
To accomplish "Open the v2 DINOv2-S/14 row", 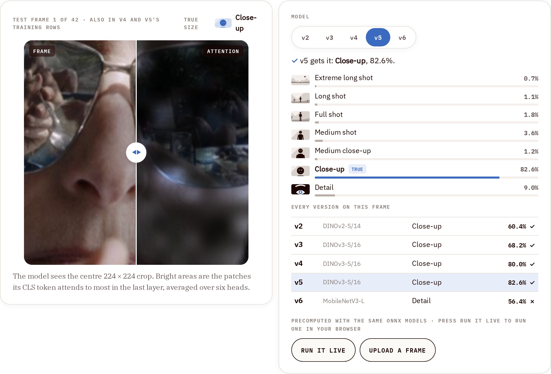I will pos(415,226).
